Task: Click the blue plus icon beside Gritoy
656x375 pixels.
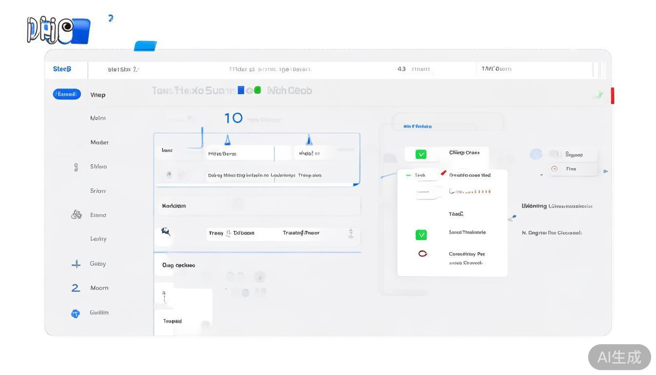Action: click(76, 264)
